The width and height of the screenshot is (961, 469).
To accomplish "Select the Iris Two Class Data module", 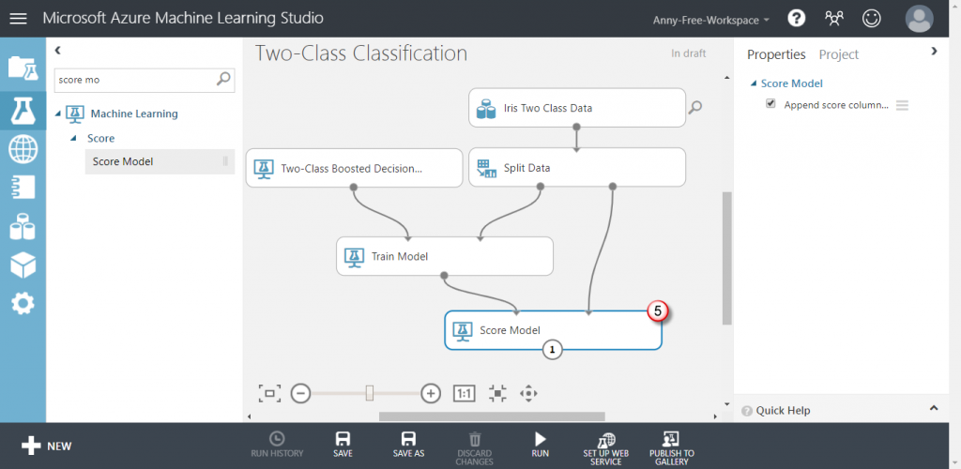I will (577, 108).
